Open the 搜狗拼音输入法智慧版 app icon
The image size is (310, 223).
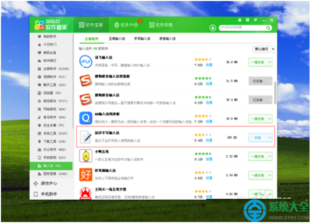tap(85, 81)
